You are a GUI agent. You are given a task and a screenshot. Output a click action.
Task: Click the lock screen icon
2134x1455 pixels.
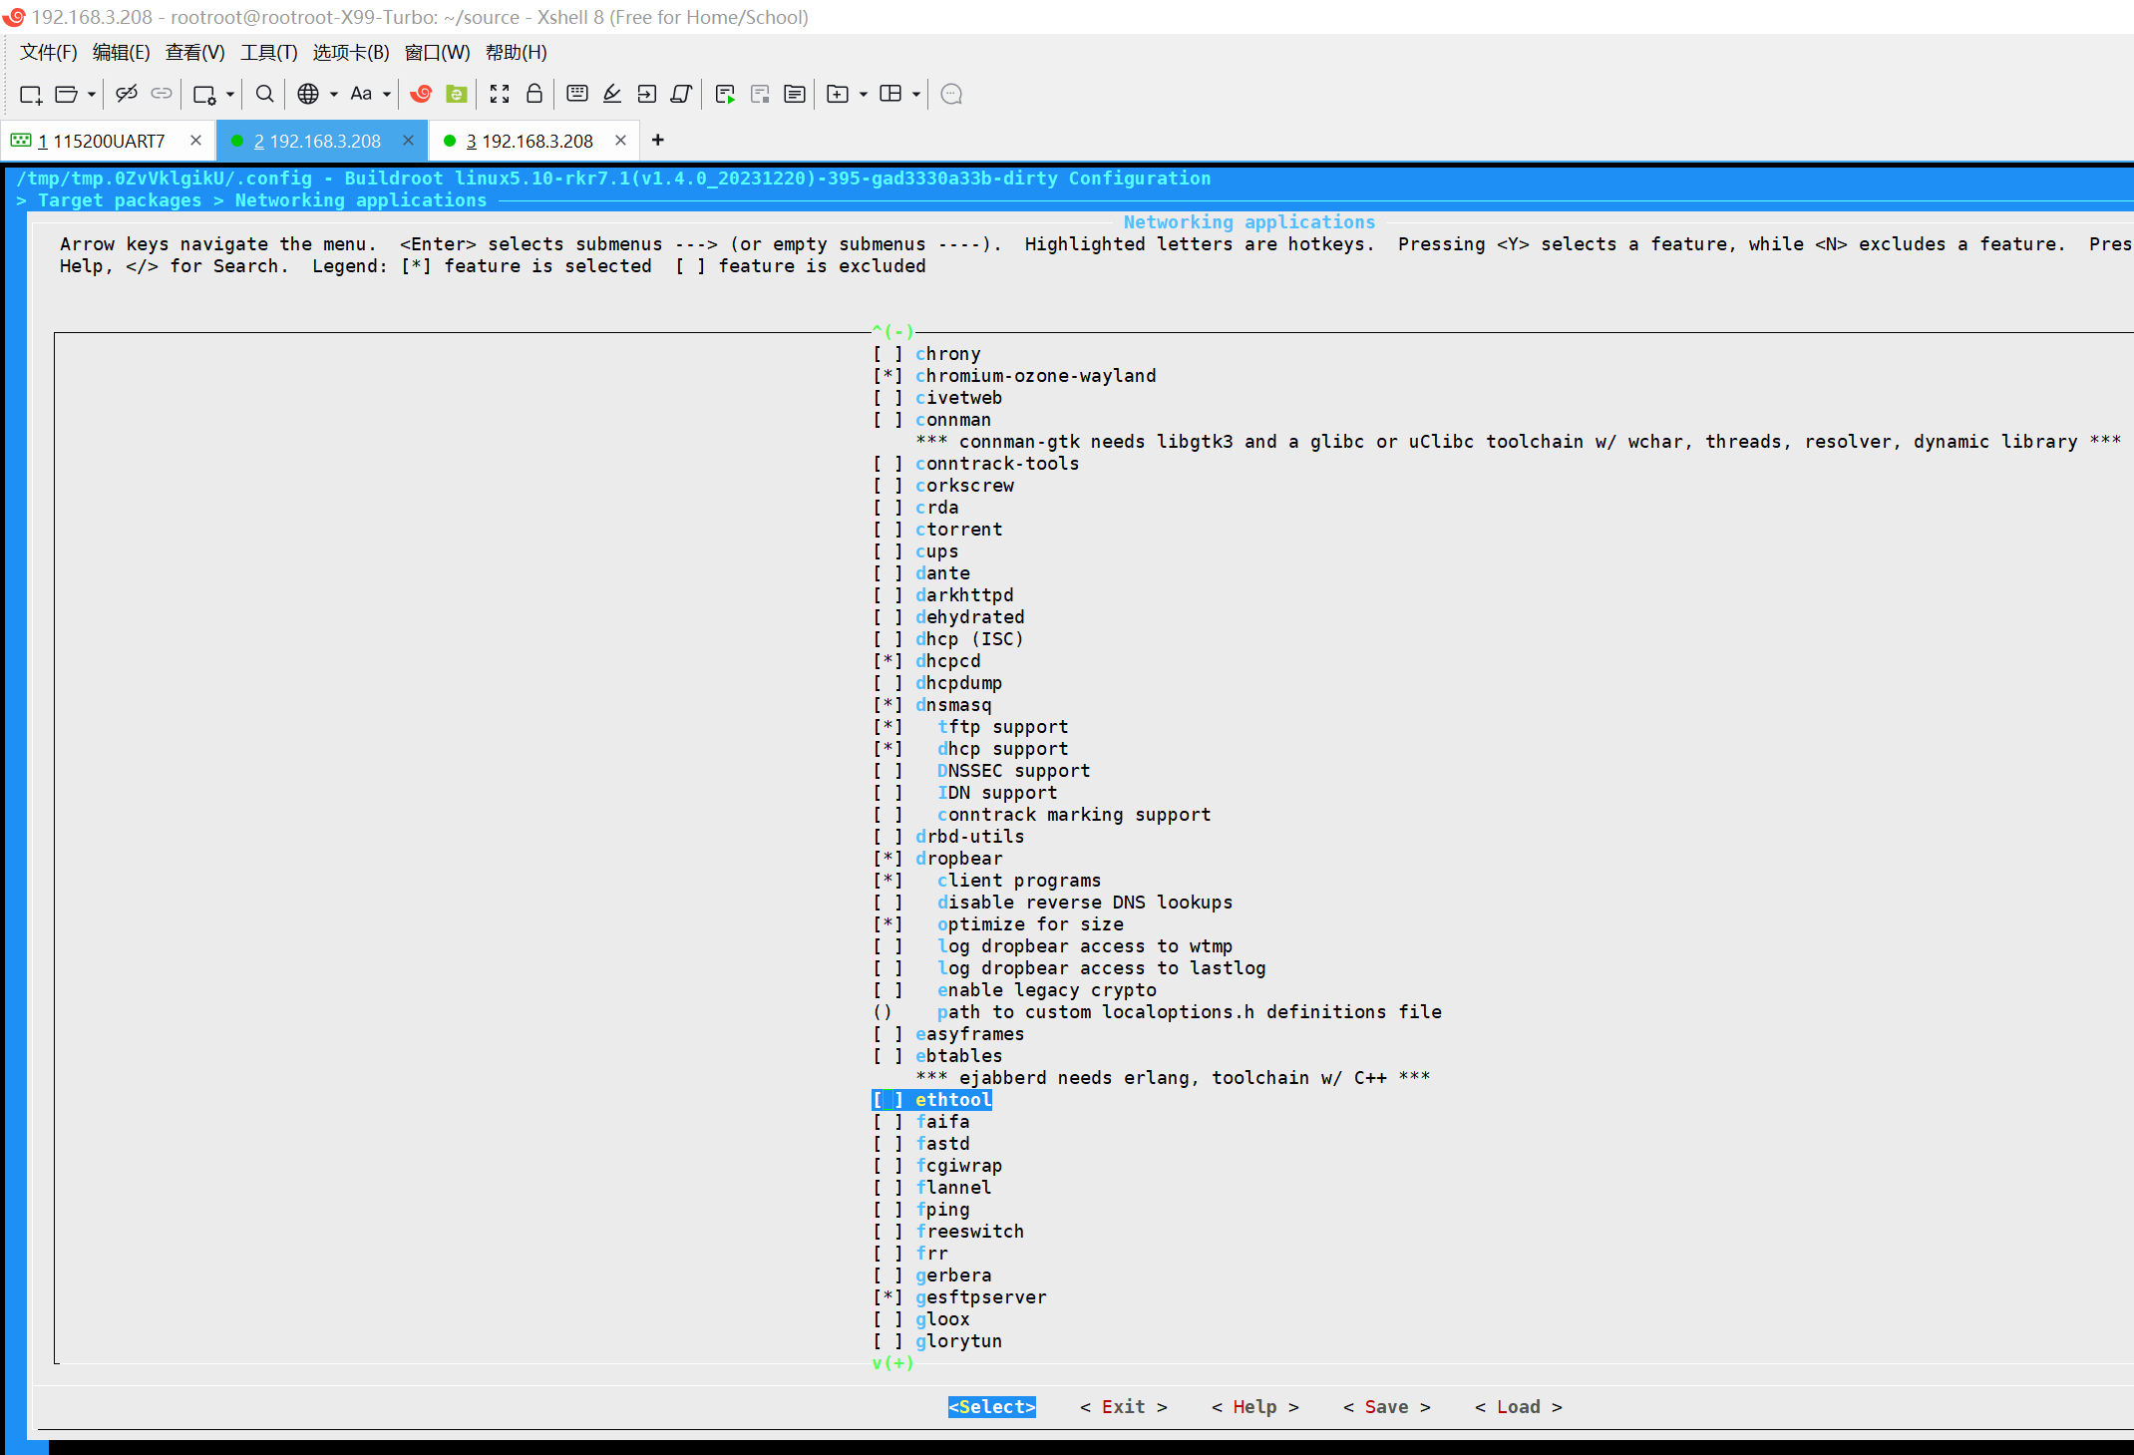534,94
